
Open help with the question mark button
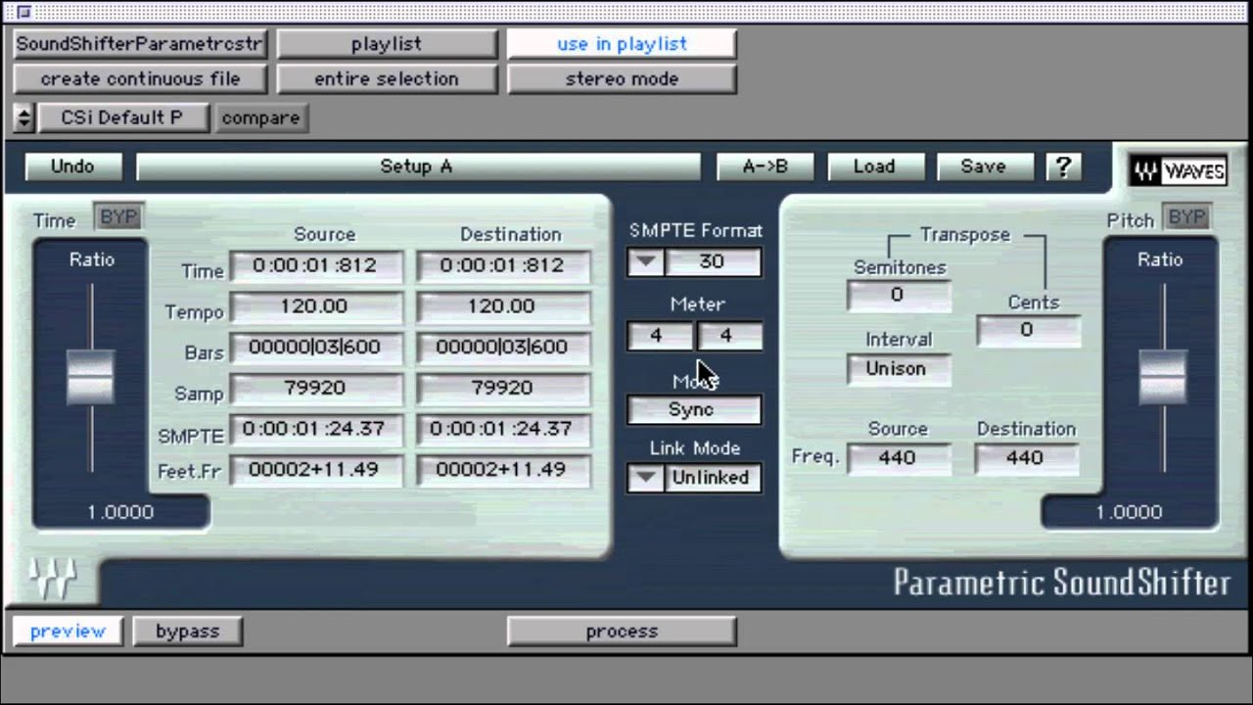point(1062,166)
